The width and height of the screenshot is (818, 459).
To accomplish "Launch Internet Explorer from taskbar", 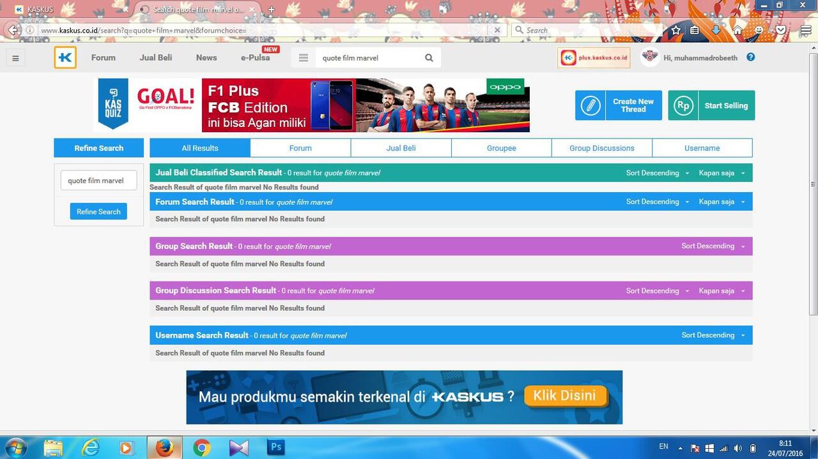I will point(91,448).
